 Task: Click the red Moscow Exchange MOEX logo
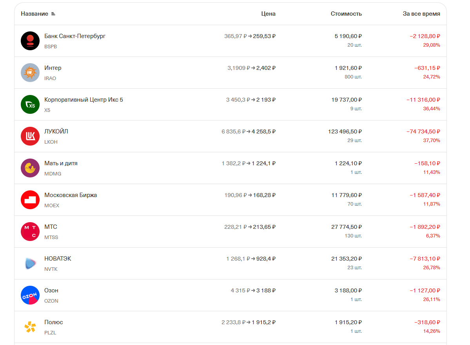[x=30, y=200]
